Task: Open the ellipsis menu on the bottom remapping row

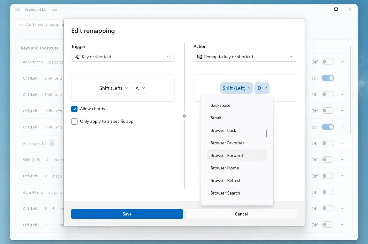Action: pyautogui.click(x=342, y=225)
